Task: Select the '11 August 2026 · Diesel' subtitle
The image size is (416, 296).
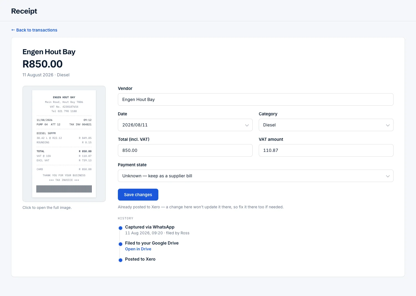Action: click(x=46, y=75)
